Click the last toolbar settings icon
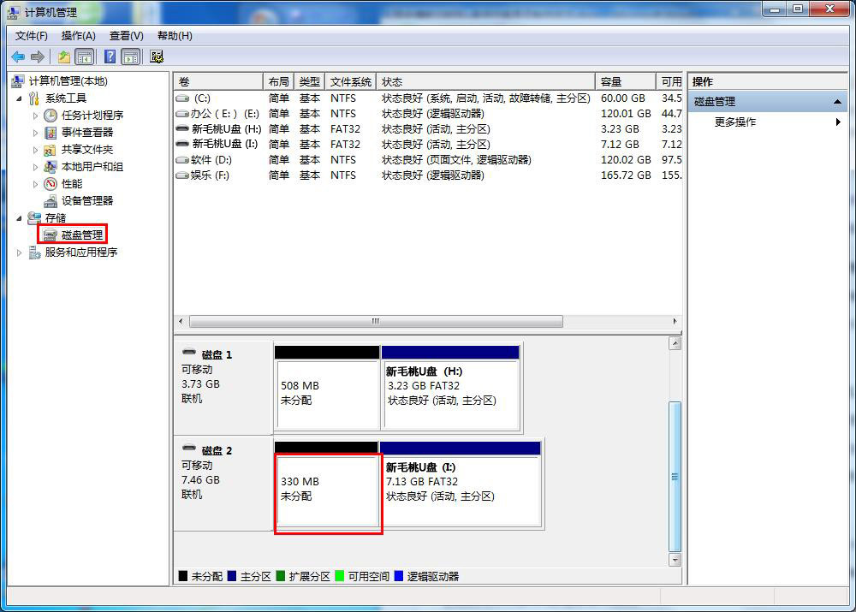Screen dimensions: 856x612 point(157,56)
